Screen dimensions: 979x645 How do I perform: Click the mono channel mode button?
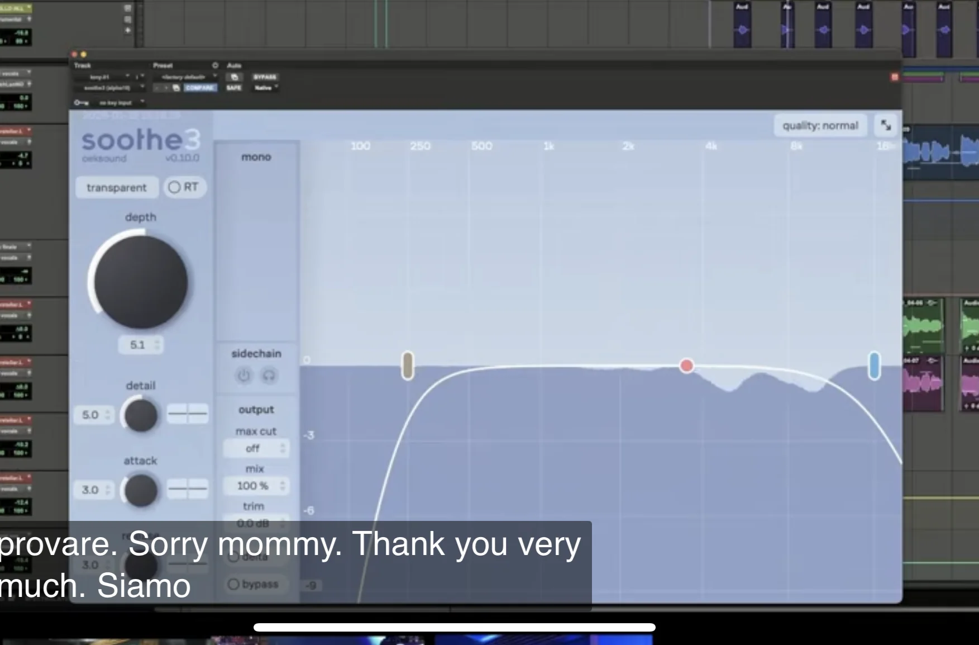coord(256,157)
